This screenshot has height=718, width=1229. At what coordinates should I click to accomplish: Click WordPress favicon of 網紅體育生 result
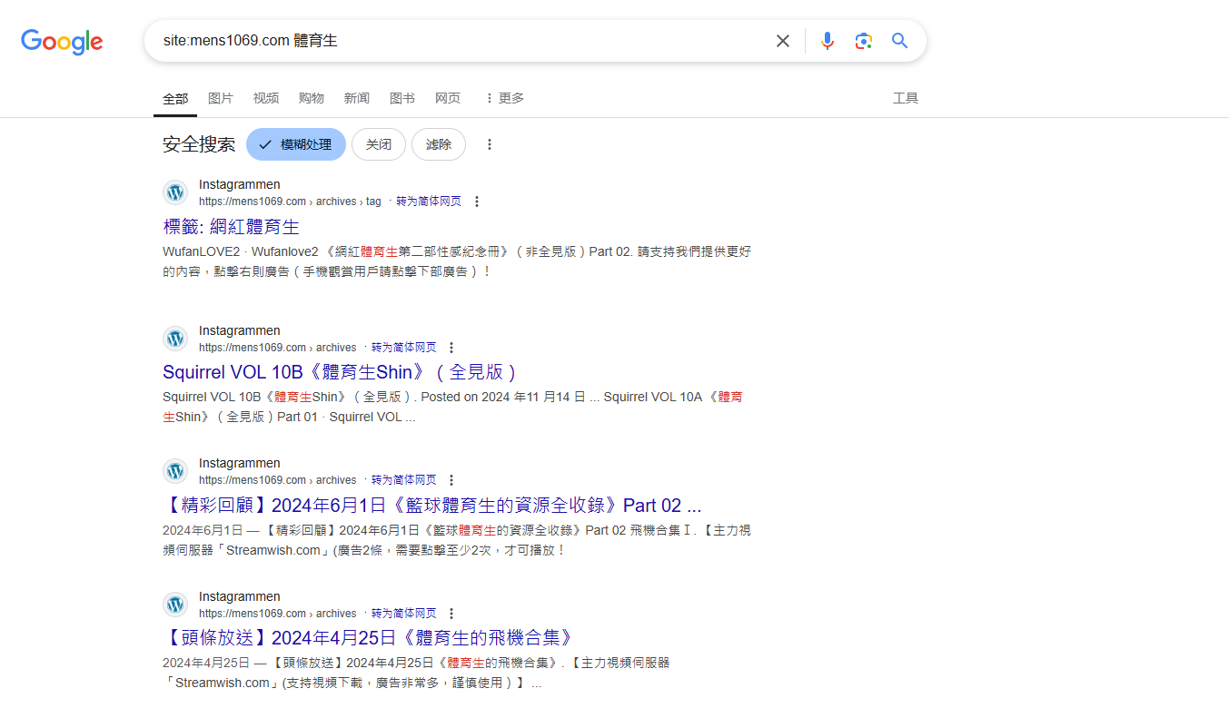(175, 192)
